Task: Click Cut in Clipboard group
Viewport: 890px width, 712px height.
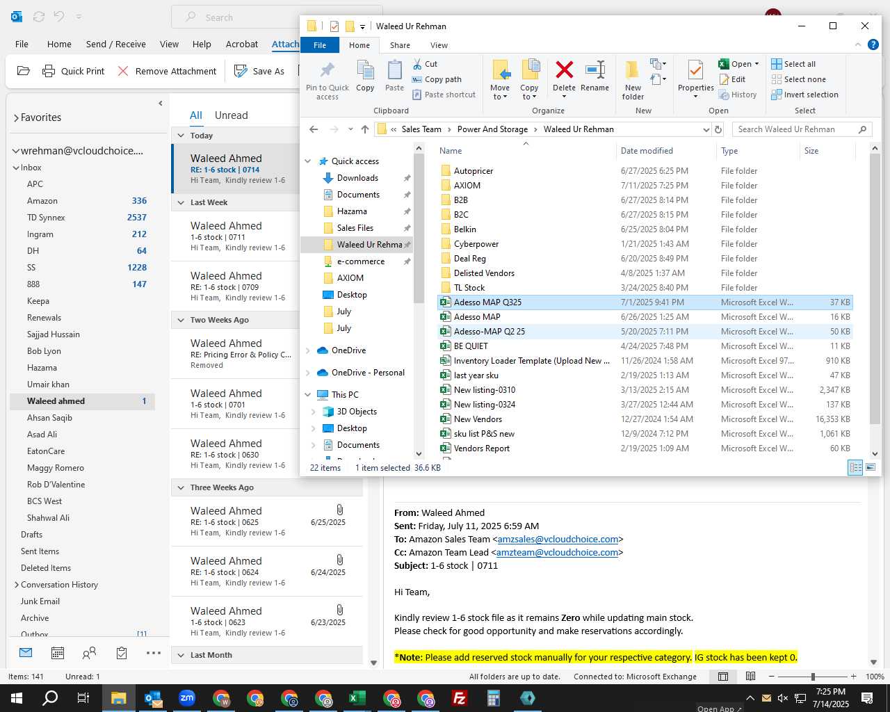Action: point(425,64)
